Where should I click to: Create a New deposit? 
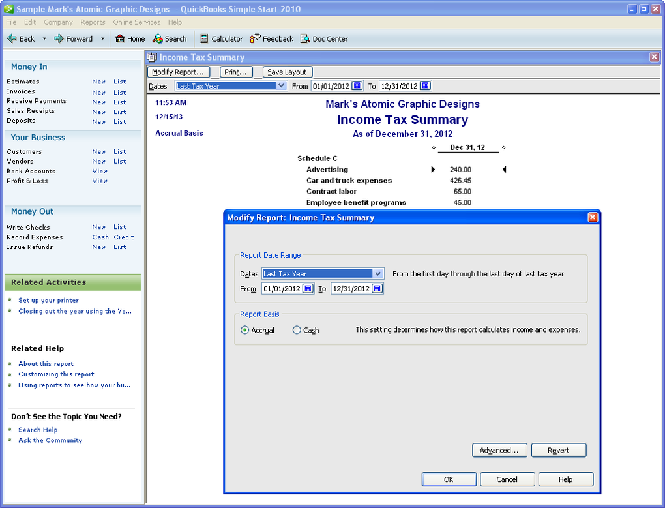tap(99, 122)
